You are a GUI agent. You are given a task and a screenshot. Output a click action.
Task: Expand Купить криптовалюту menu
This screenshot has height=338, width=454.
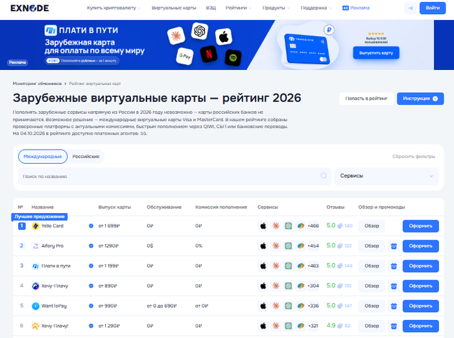click(x=113, y=8)
